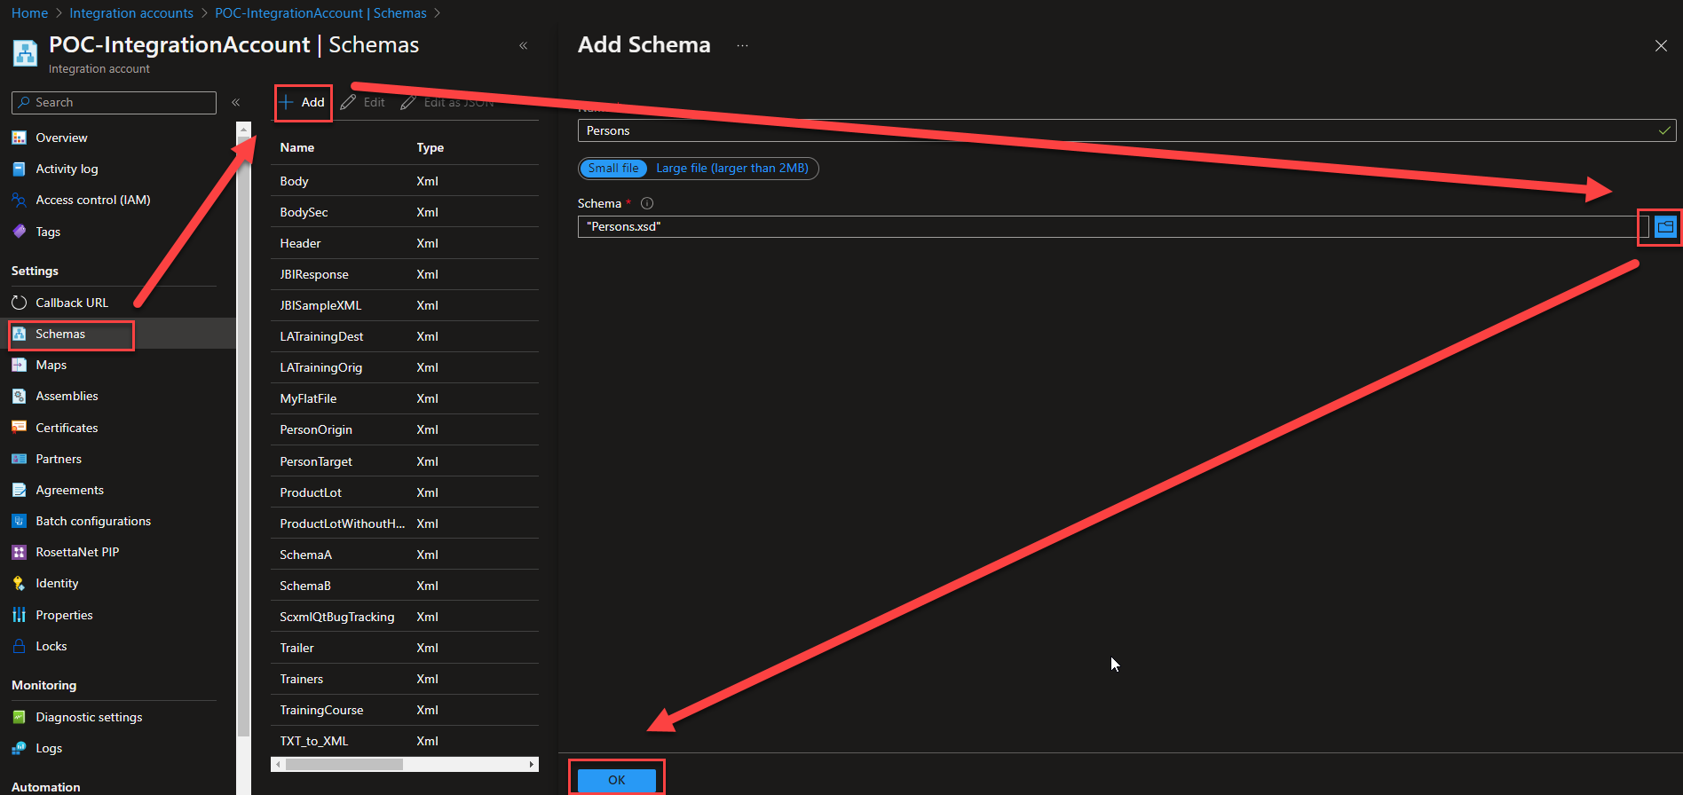Collapse the sidebar navigation menu
1683x795 pixels.
[236, 103]
